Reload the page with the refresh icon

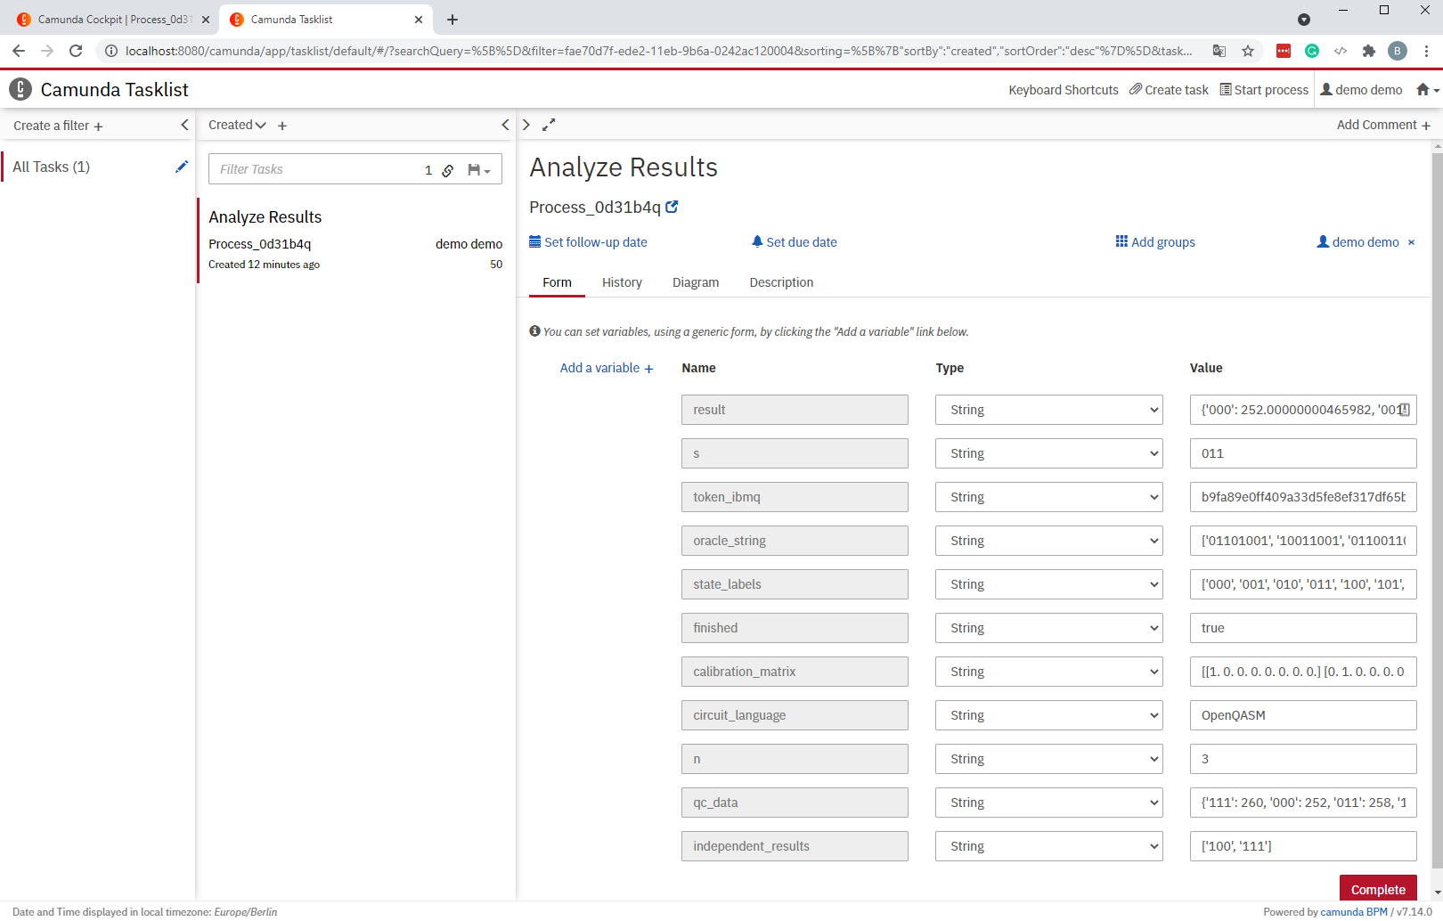click(x=76, y=51)
